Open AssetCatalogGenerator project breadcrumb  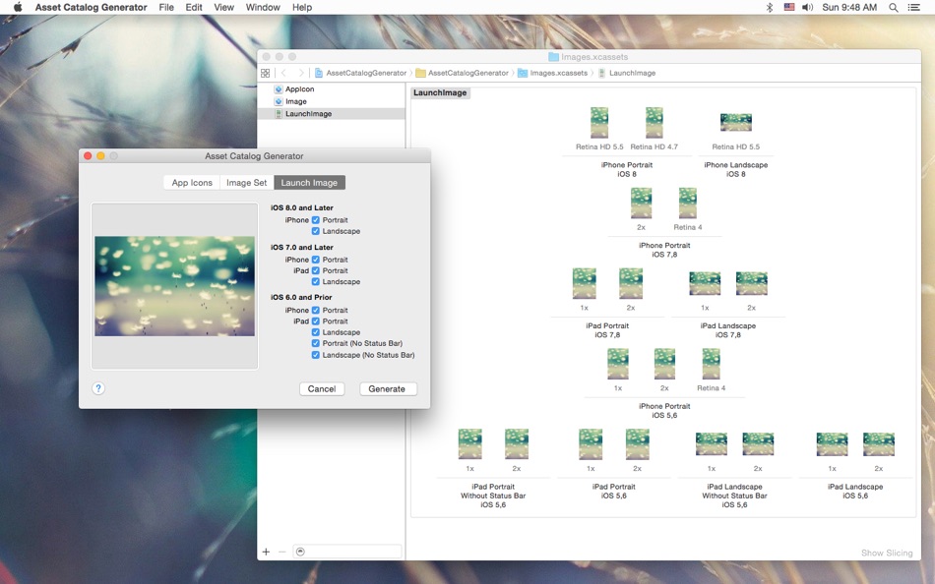click(x=366, y=73)
